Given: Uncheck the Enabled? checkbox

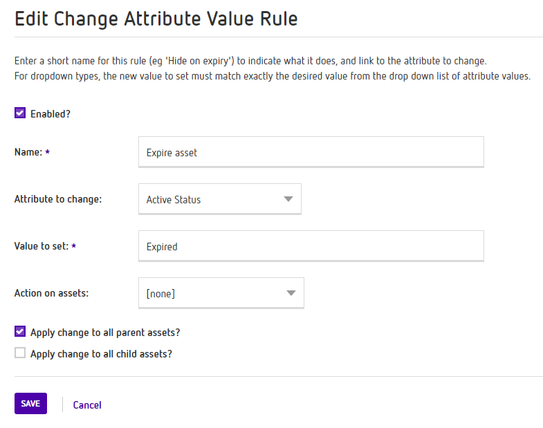Looking at the screenshot, I should point(20,113).
